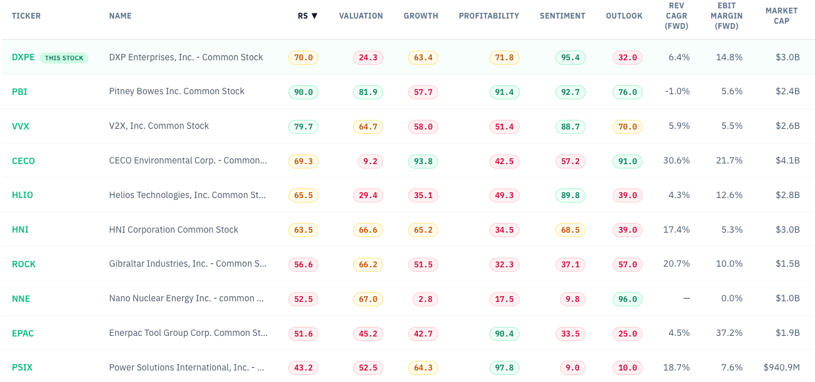Click ROCK's market cap value $1.5B
815x382 pixels.
787,265
